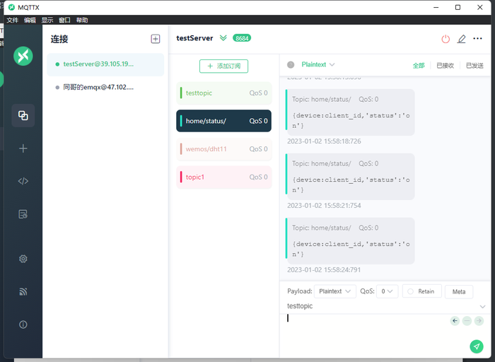The height and width of the screenshot is (362, 495).
Task: Expand connection details double chevron
Action: [223, 38]
